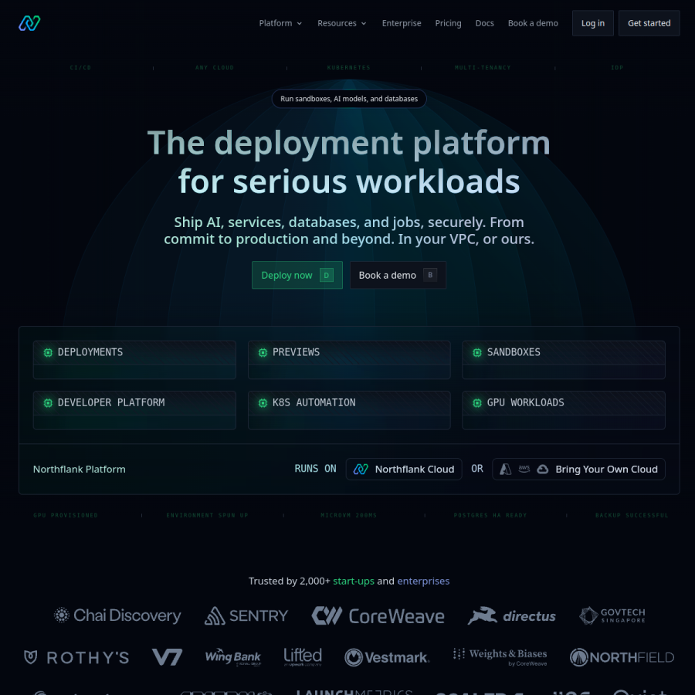This screenshot has height=695, width=695.
Task: Click the Northflank logo in header
Action: [29, 23]
